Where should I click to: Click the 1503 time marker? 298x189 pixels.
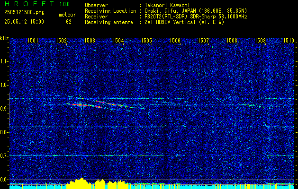[90, 41]
